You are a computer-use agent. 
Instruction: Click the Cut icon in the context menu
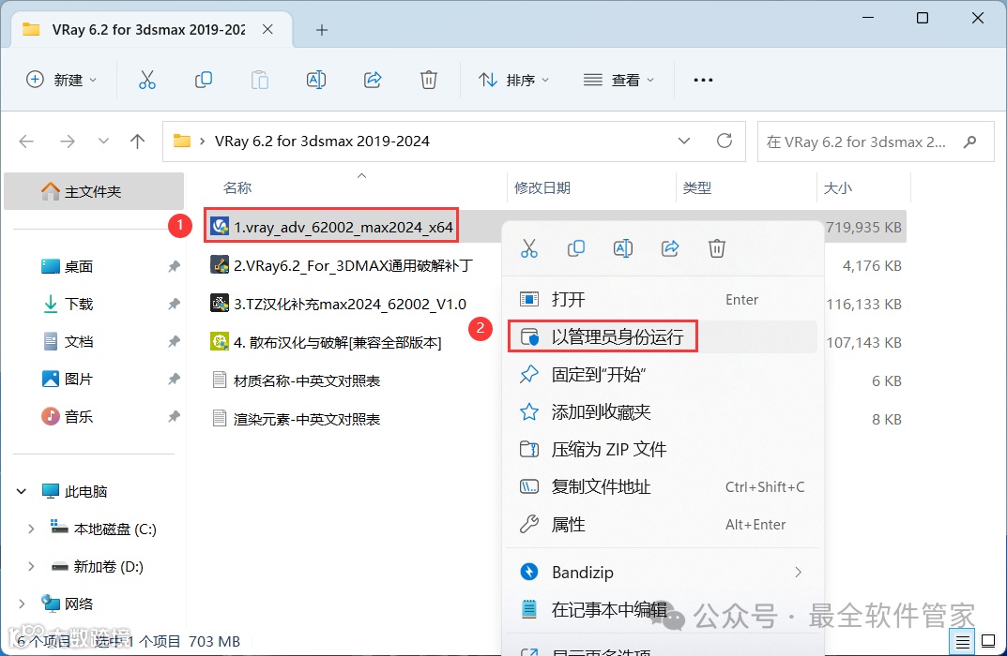tap(529, 248)
